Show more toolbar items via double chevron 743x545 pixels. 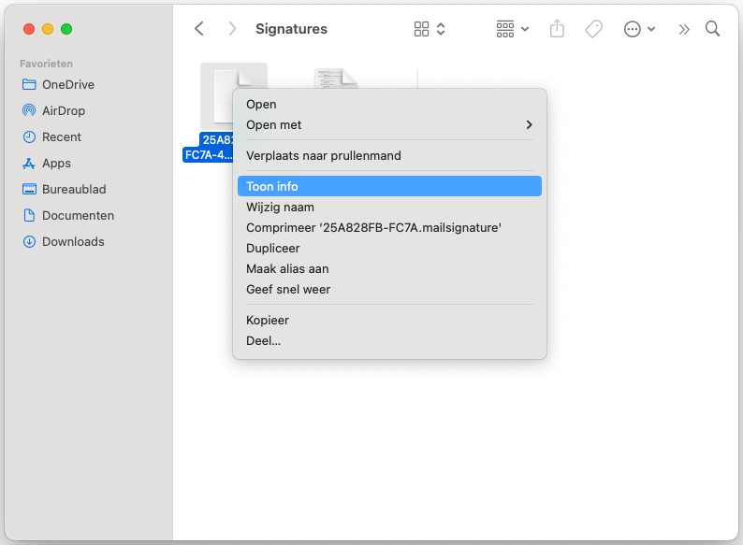point(684,29)
